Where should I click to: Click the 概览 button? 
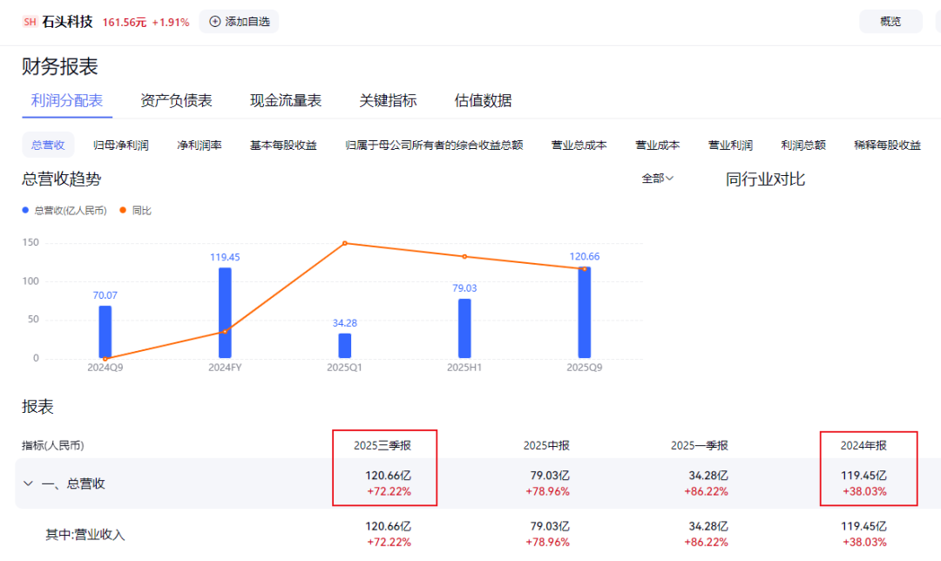point(890,21)
